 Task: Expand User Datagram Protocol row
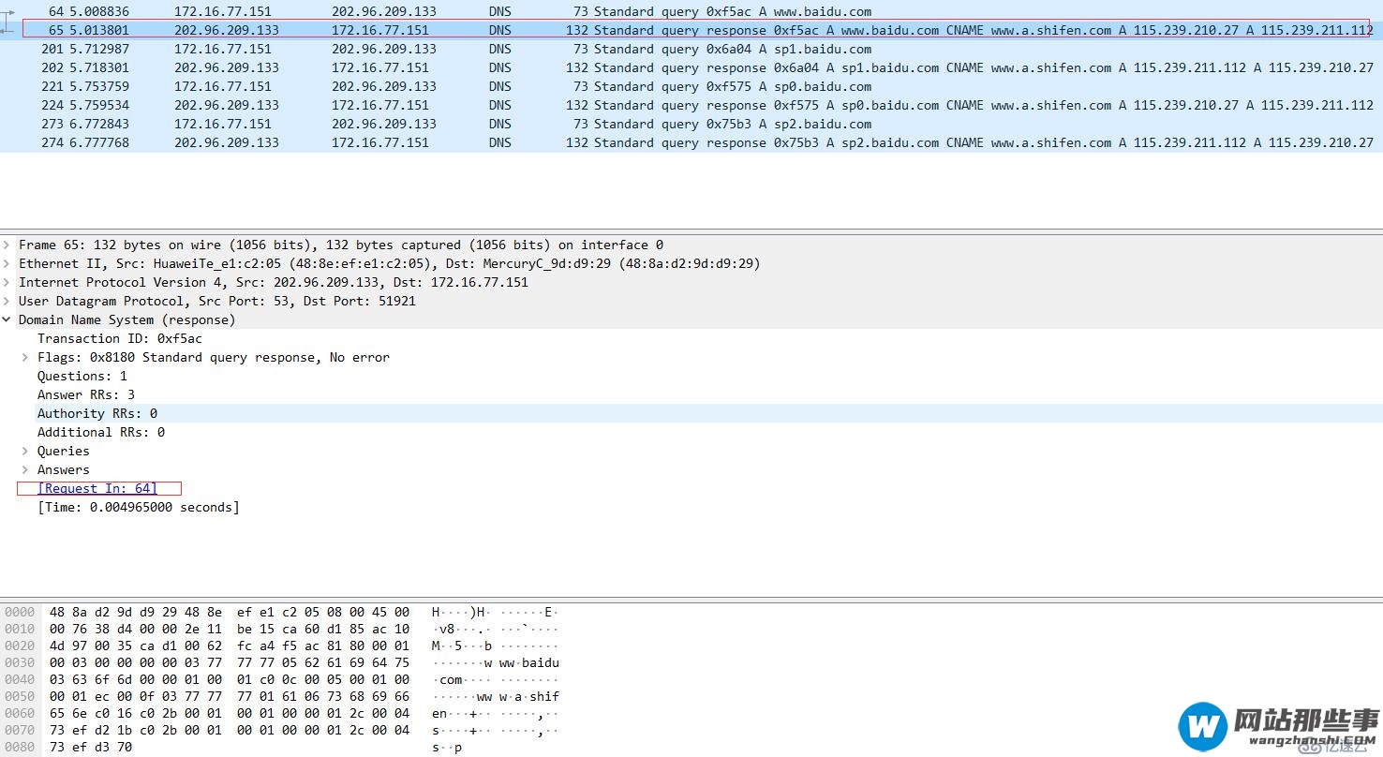click(x=7, y=301)
